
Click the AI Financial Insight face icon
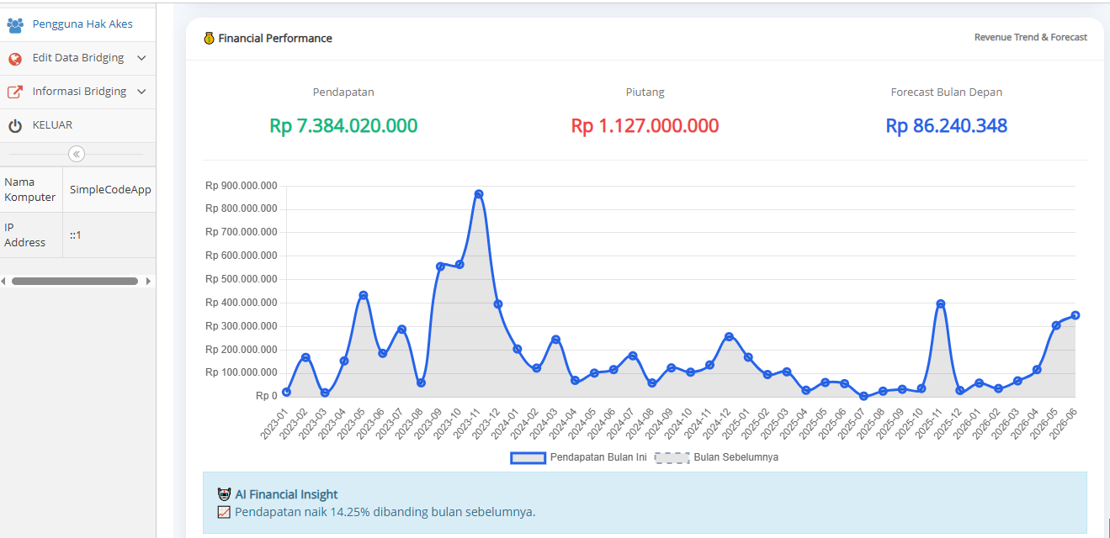click(224, 494)
